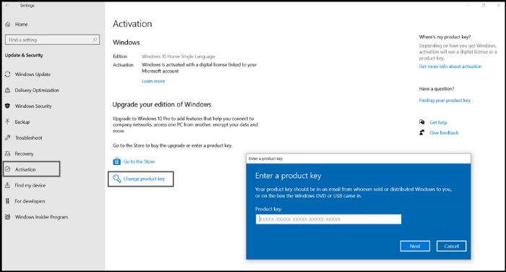Click the Get help link
Screen dimensions: 506x272
click(x=438, y=122)
